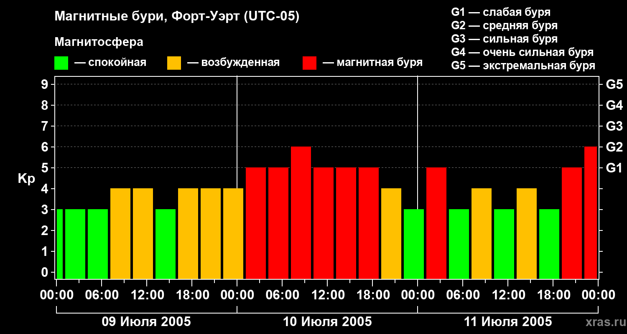Click the red legend swatch for магнитная буря
Viewport: 627px width, 334px height.
309,63
